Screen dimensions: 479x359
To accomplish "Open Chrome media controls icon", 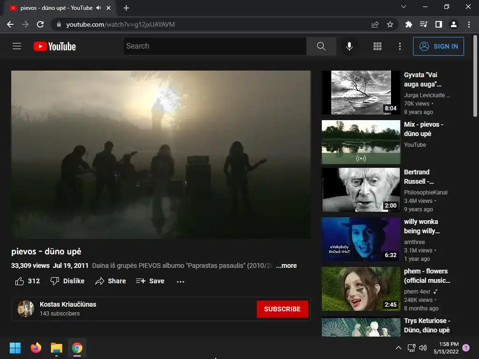I will (423, 24).
